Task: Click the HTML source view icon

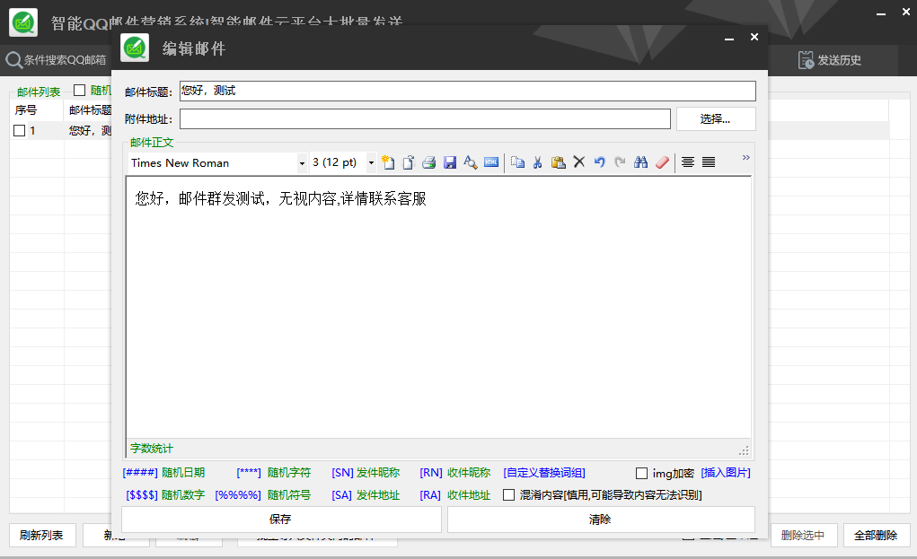Action: pos(491,162)
